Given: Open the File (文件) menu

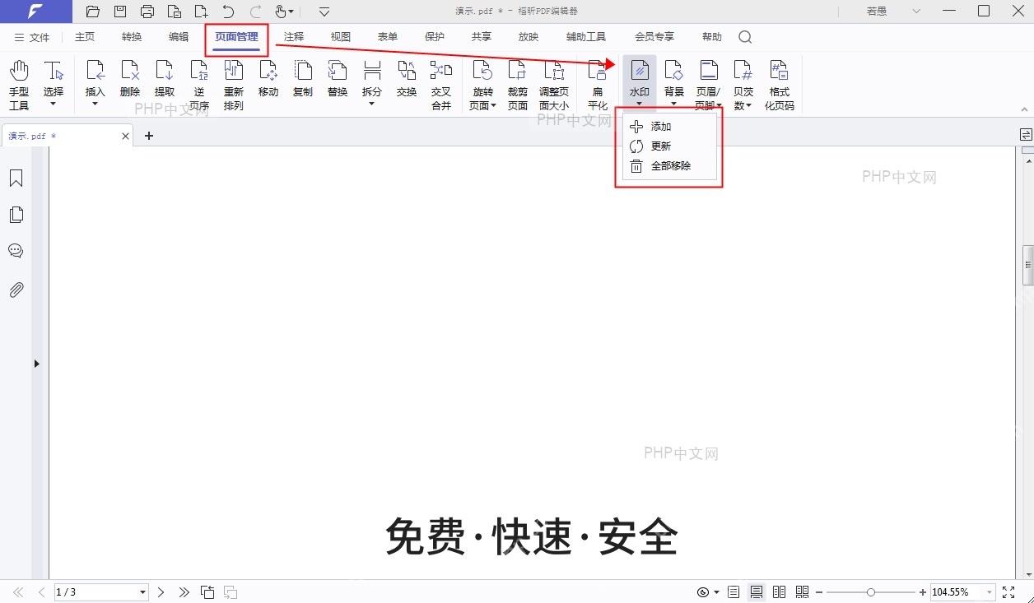Looking at the screenshot, I should click(32, 37).
